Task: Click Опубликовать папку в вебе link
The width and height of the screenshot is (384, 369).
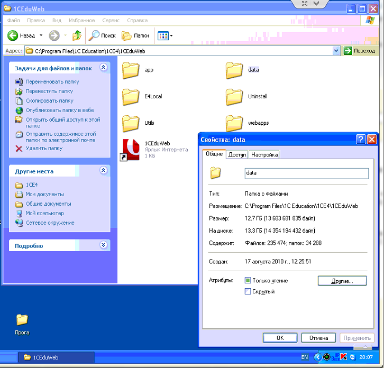Action: (x=60, y=110)
